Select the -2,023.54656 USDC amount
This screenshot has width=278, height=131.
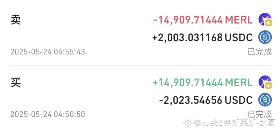tap(206, 100)
